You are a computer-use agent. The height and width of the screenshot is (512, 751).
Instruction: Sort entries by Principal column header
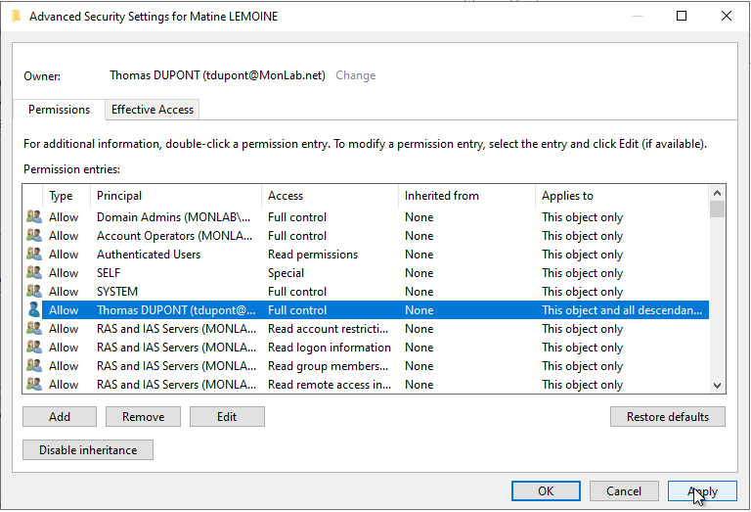tap(175, 196)
